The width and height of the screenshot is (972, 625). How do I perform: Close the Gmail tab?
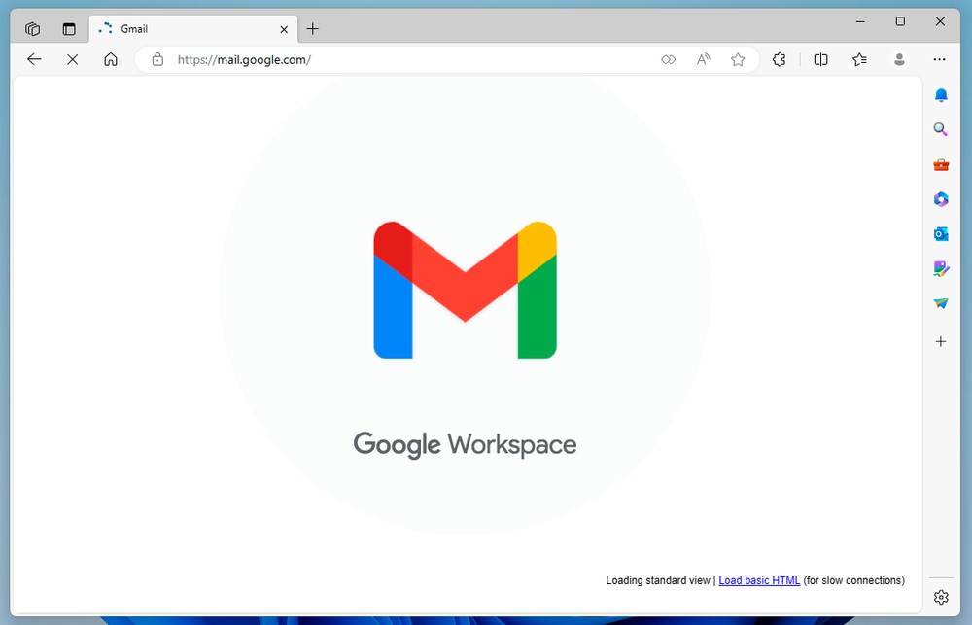click(284, 29)
